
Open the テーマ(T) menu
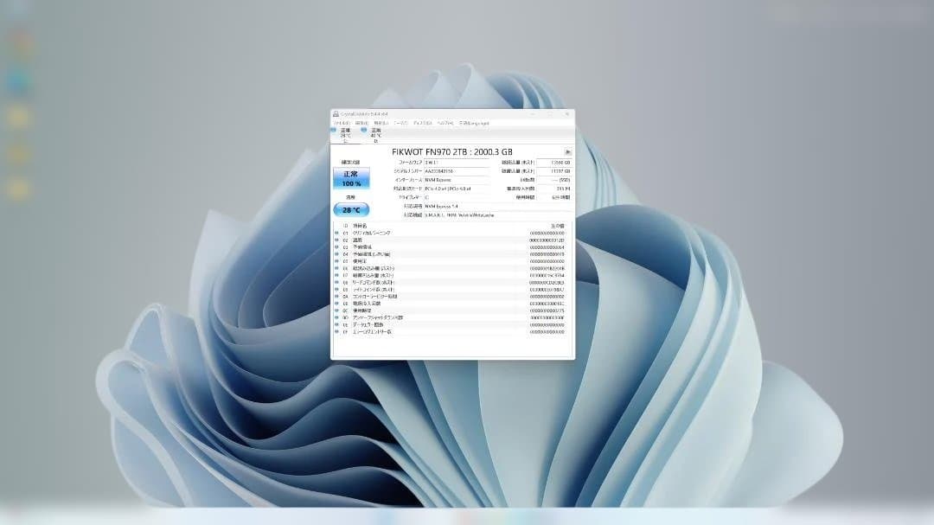pos(401,123)
